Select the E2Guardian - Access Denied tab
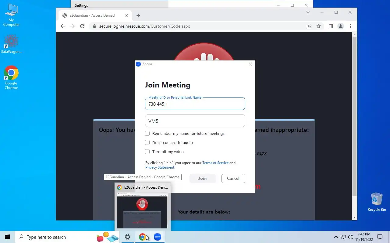Screen dimensions: 390x243 (95, 15)
